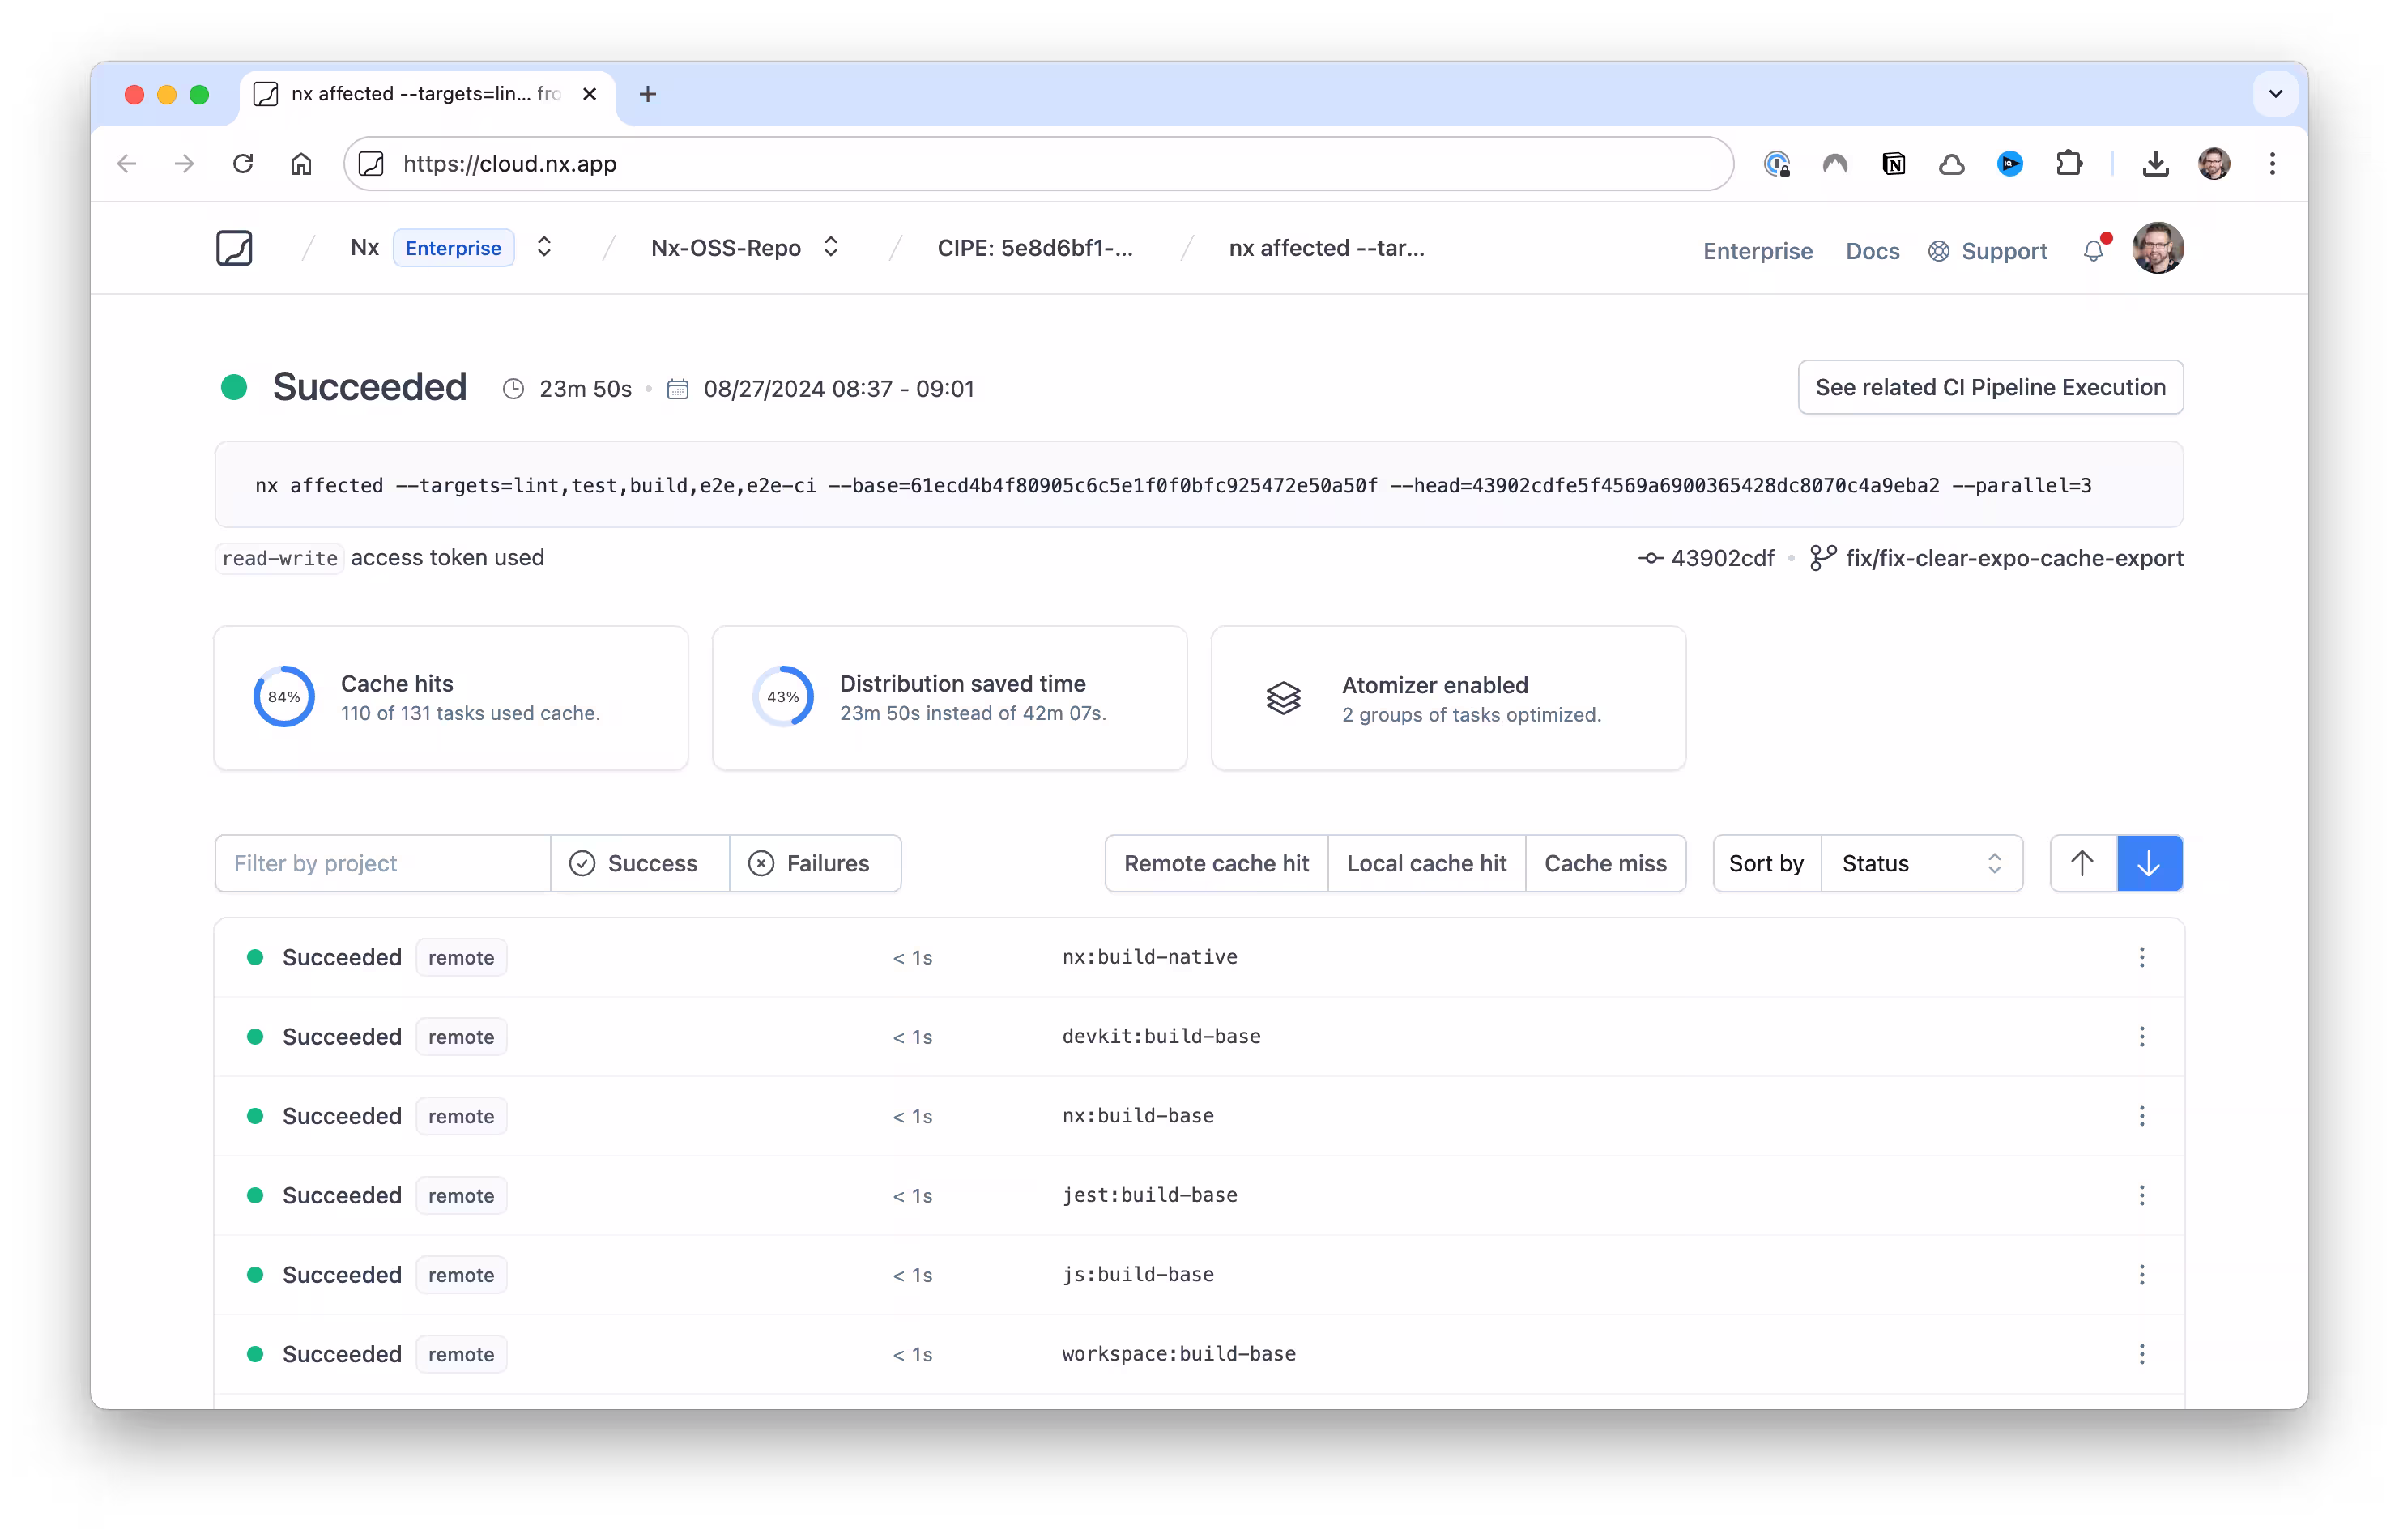The height and width of the screenshot is (1529, 2399).
Task: Enable the Success filter
Action: coord(637,862)
